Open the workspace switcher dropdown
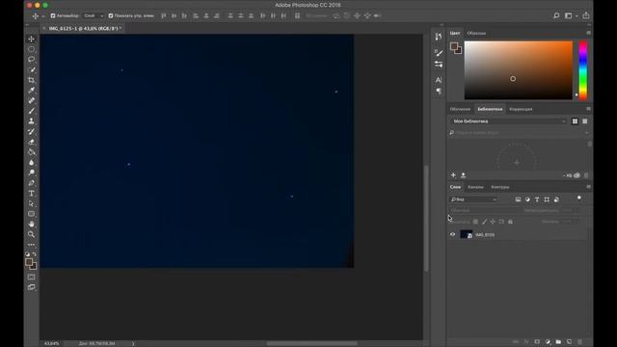617x347 pixels. (x=570, y=15)
